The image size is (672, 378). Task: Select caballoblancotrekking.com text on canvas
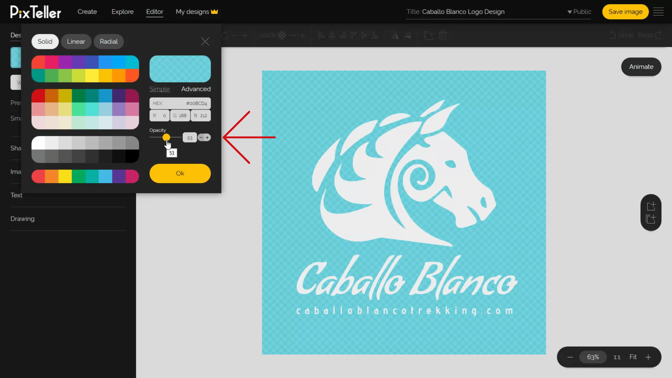(405, 311)
